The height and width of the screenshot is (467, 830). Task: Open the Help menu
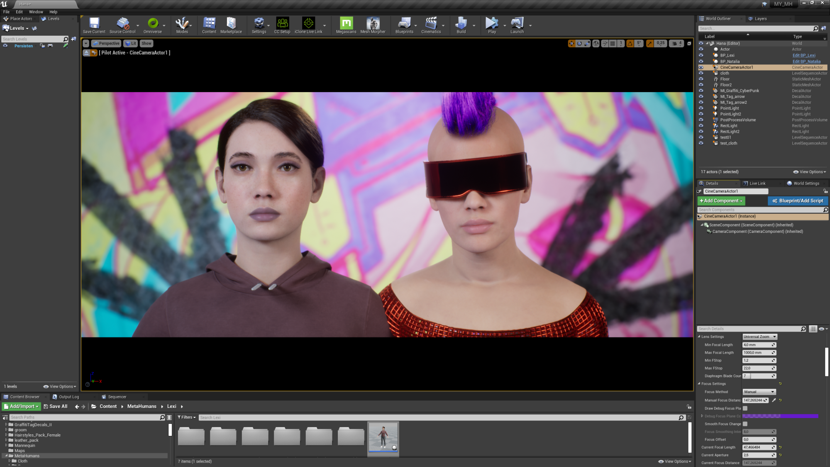53,12
